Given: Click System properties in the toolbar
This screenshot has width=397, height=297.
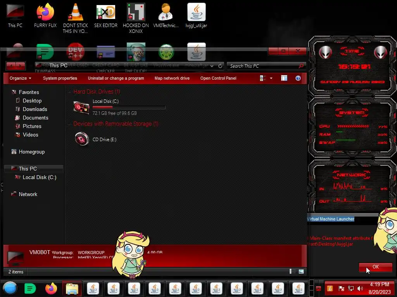Looking at the screenshot, I should (60, 78).
